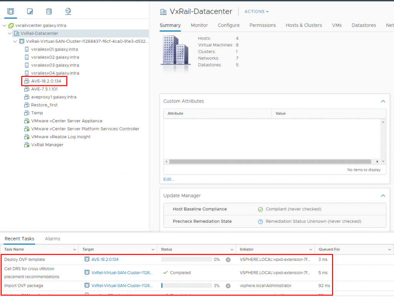
Task: Open the Task Name column filter dropdown
Action: [x=74, y=250]
